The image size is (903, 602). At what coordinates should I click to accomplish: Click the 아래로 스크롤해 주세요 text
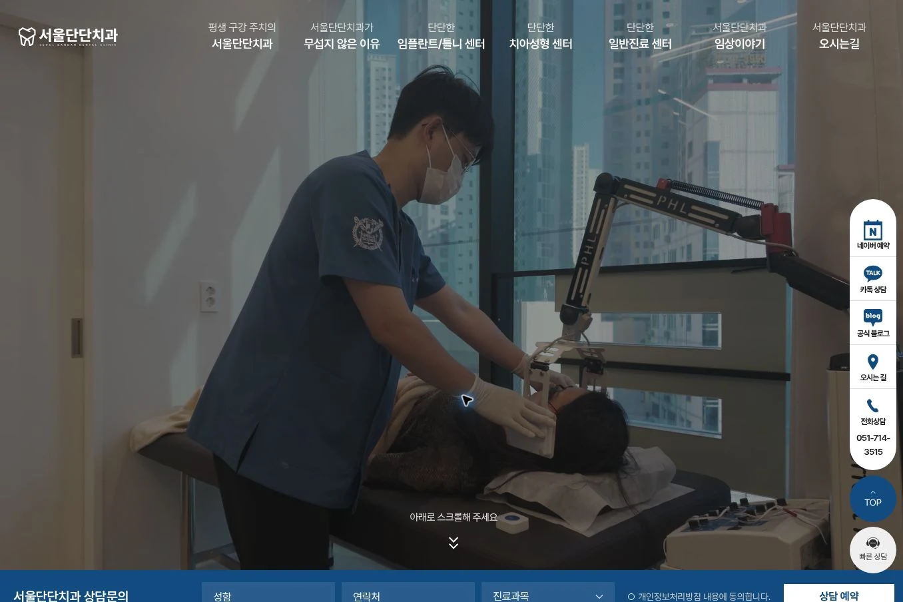453,517
